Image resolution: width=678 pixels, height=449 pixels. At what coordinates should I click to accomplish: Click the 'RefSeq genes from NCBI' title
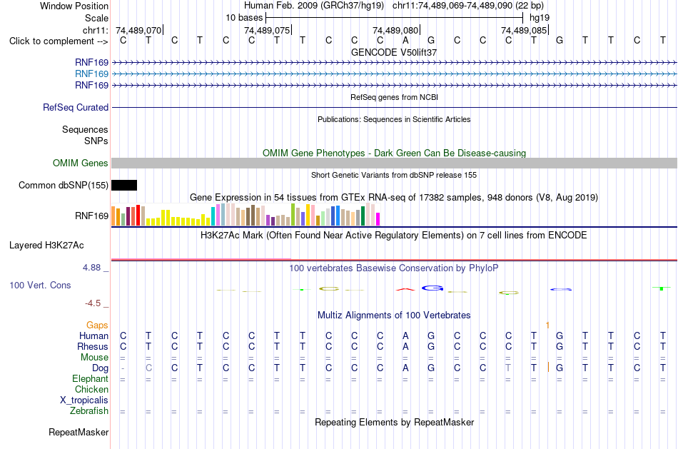click(394, 97)
